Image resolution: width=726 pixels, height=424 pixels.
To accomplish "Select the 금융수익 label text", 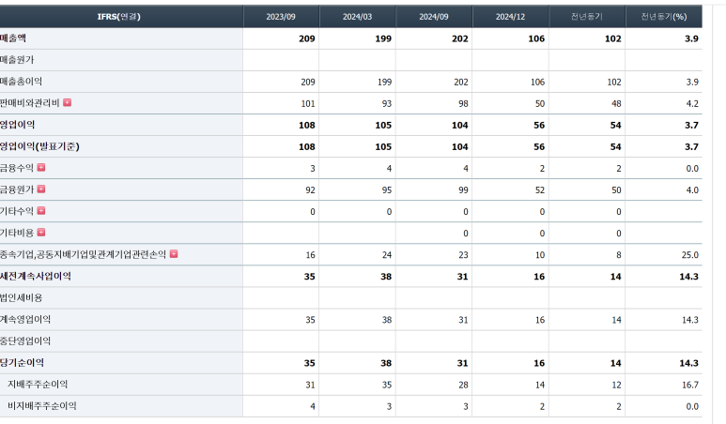I will 17,168.
